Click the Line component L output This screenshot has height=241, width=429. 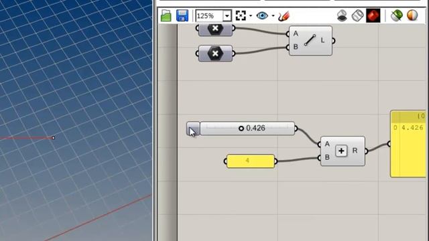coord(323,40)
